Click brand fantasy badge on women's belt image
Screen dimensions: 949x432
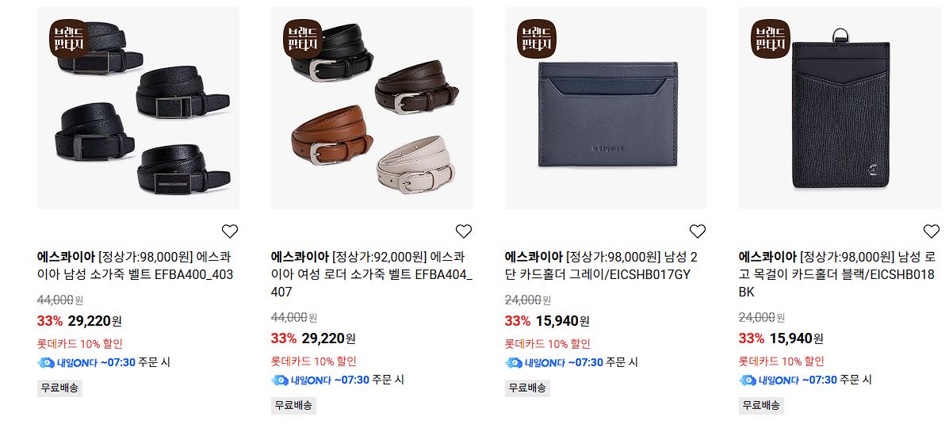pyautogui.click(x=303, y=38)
